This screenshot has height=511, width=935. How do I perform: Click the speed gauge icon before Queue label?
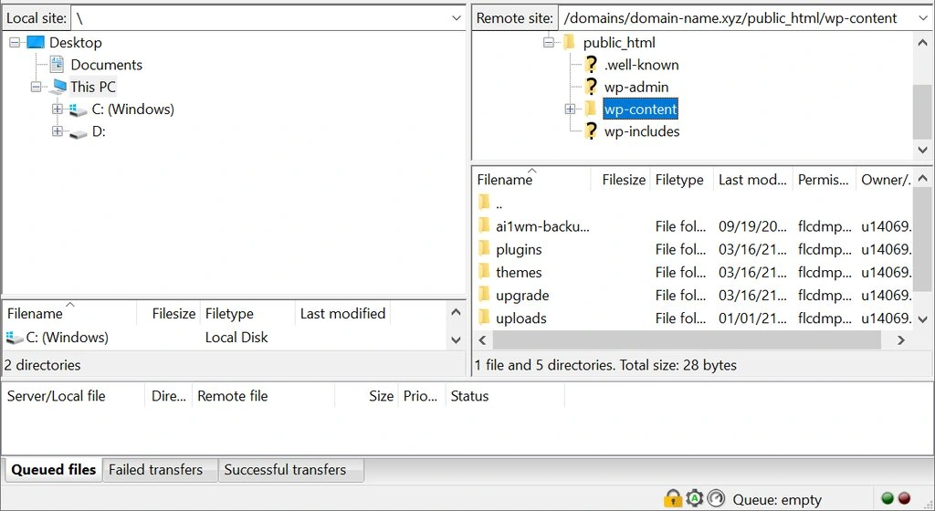point(716,498)
